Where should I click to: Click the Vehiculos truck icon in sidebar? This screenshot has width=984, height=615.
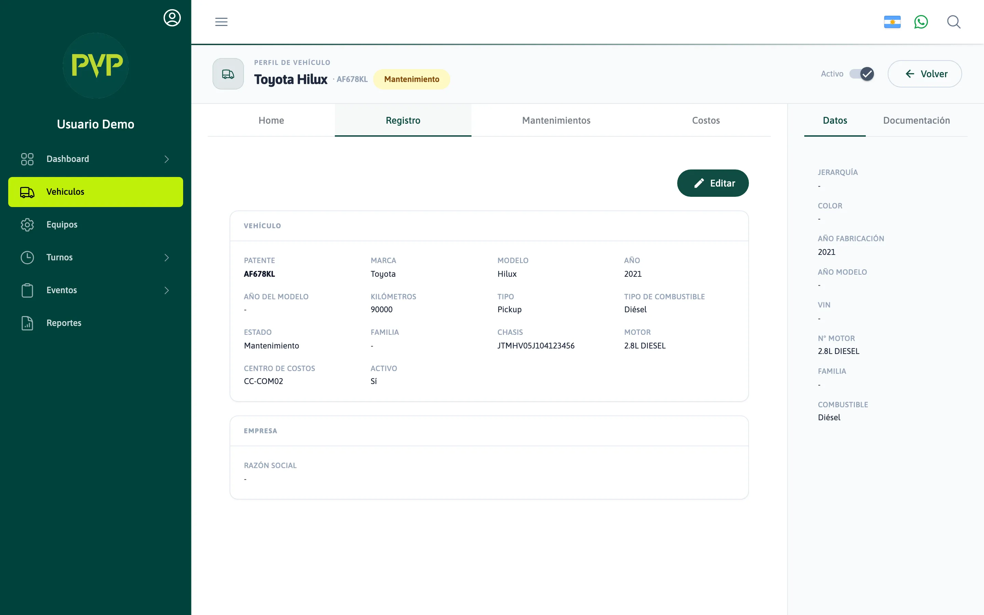coord(27,192)
